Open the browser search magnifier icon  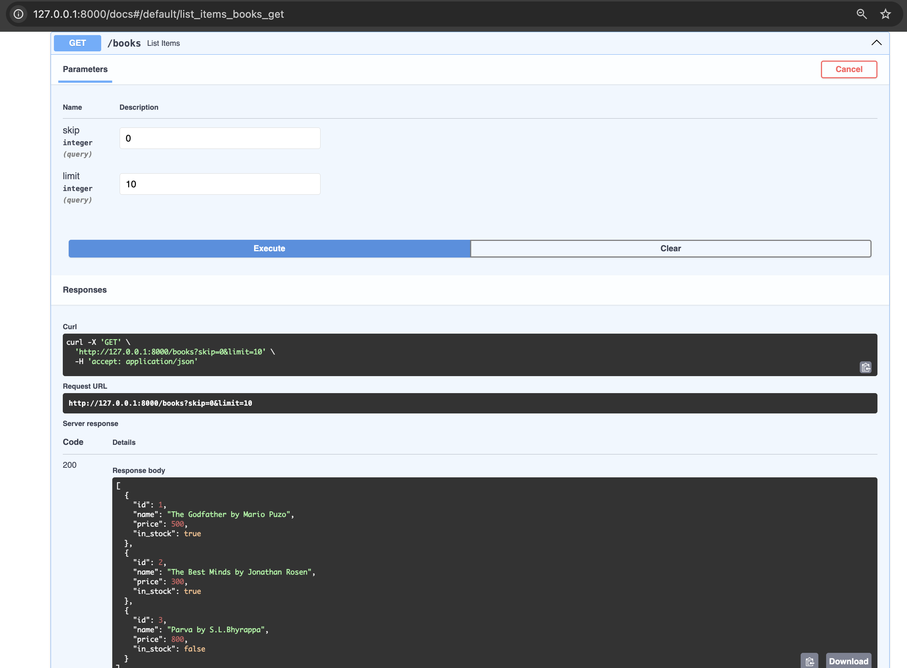[x=861, y=14]
